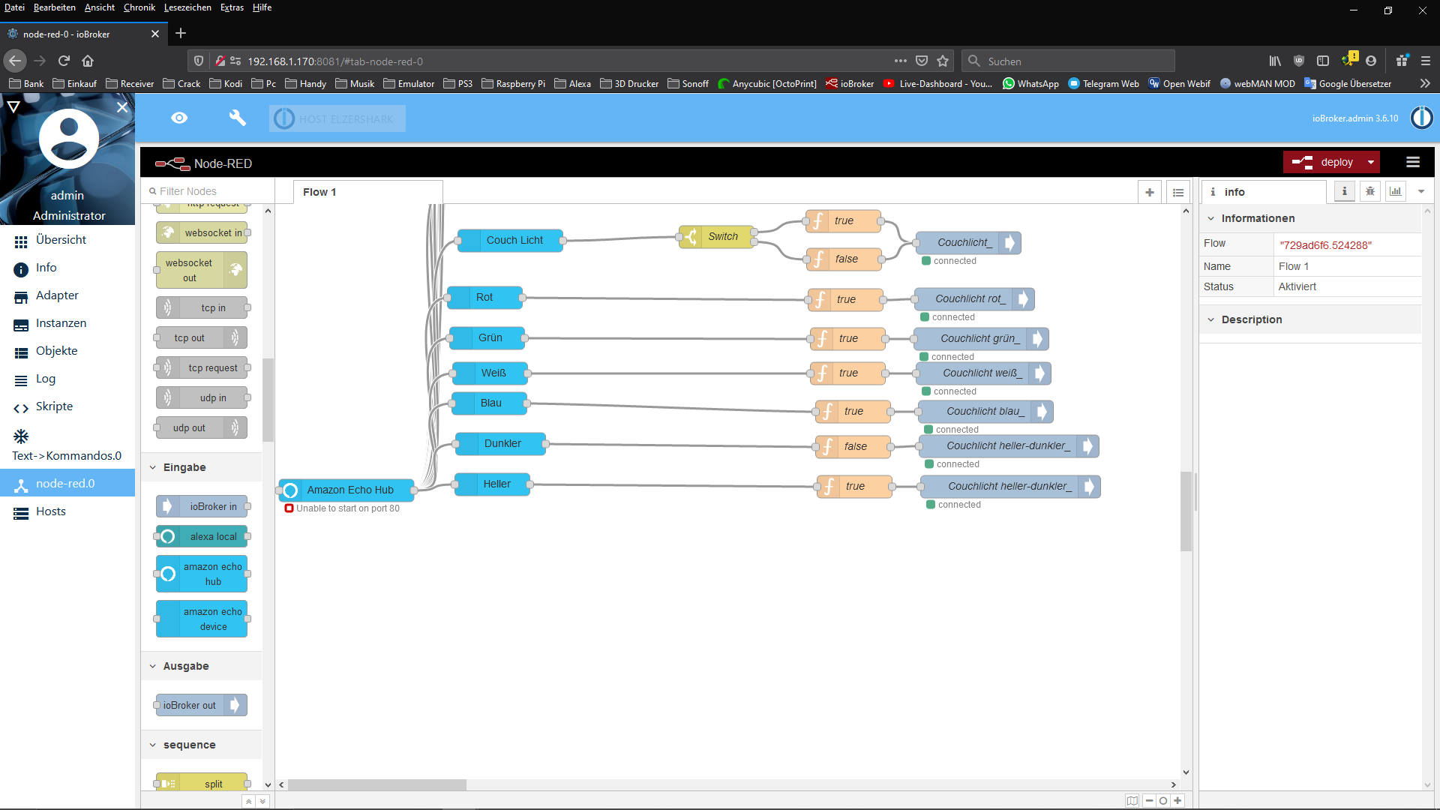Viewport: 1440px width, 810px height.
Task: Open the Extras menu
Action: click(230, 7)
